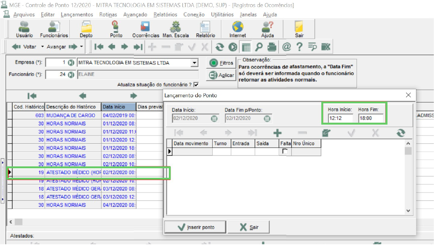The image size is (435, 245).
Task: Open the Depto folder icon
Action: pyautogui.click(x=86, y=29)
